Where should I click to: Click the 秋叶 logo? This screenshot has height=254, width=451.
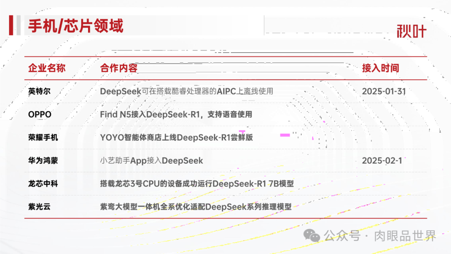(411, 31)
